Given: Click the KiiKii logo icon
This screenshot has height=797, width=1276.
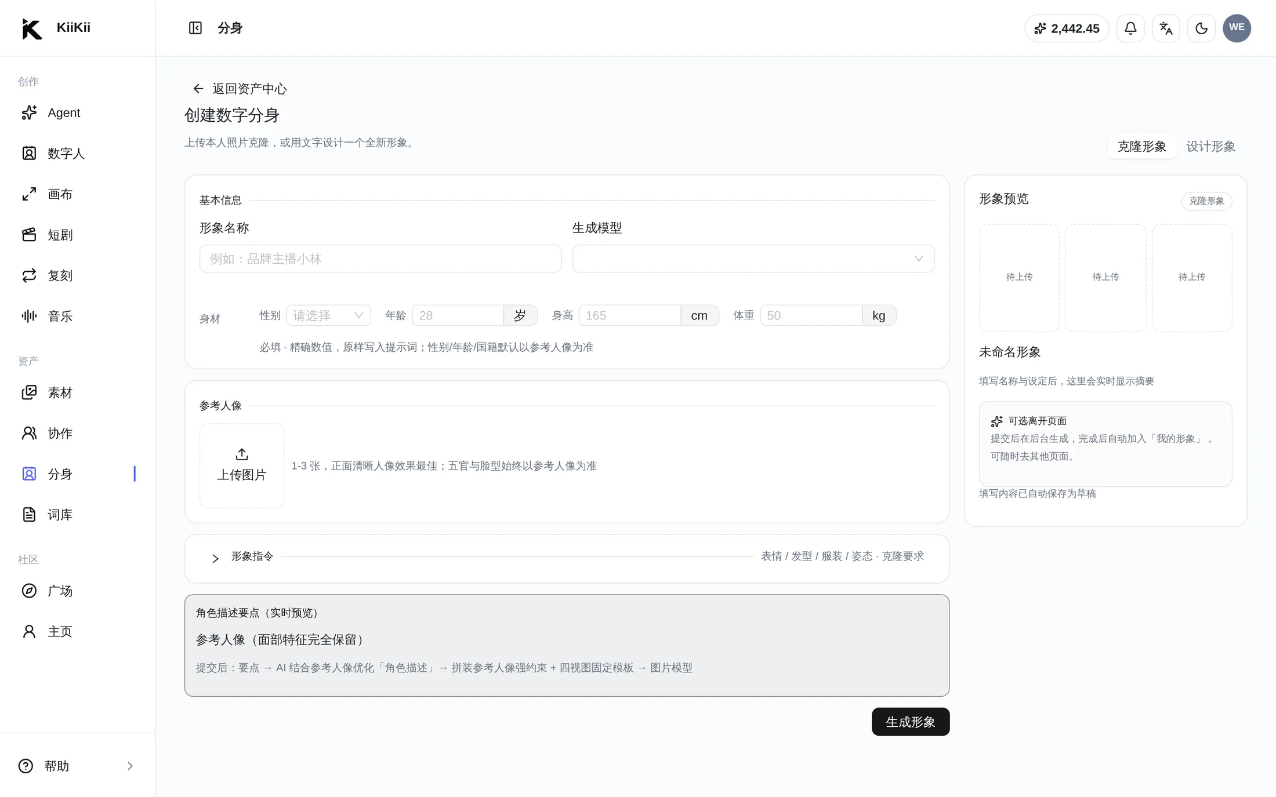Looking at the screenshot, I should 31,28.
